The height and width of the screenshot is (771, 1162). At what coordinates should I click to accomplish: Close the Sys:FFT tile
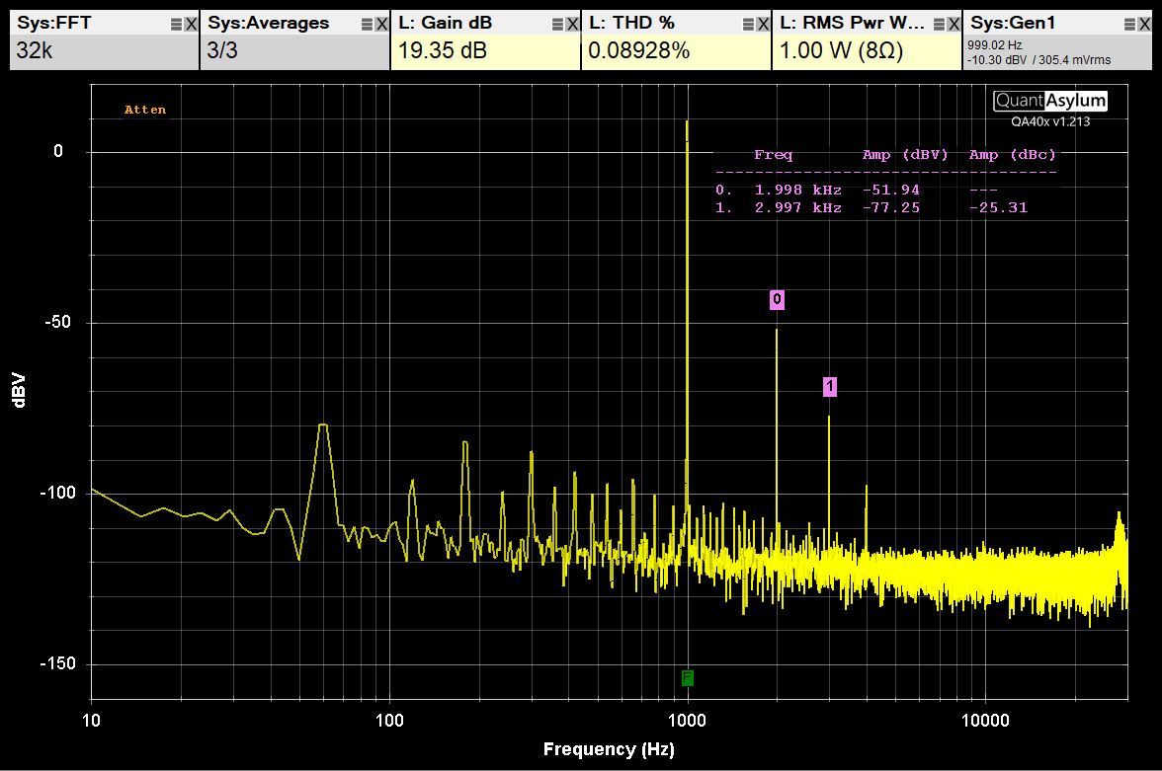(192, 25)
